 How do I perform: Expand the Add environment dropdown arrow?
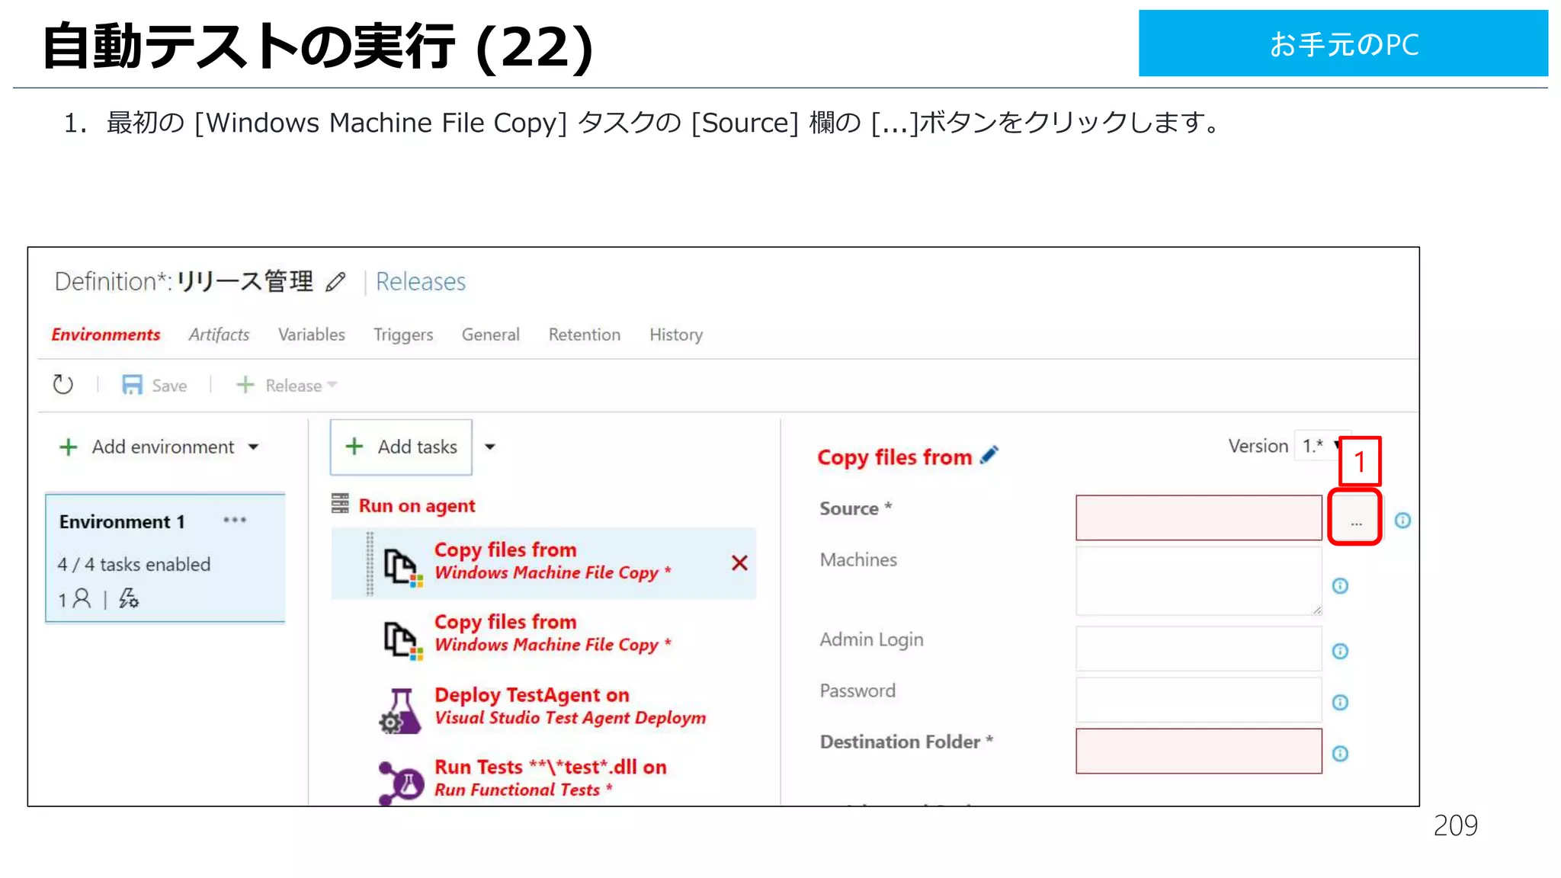(x=254, y=447)
